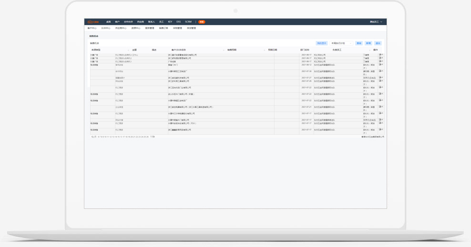Click the sort arrow in the 客户/伙伴名称 column

point(224,50)
